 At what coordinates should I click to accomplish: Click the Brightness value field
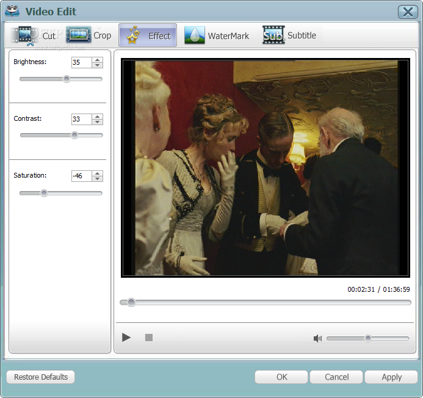coord(81,62)
